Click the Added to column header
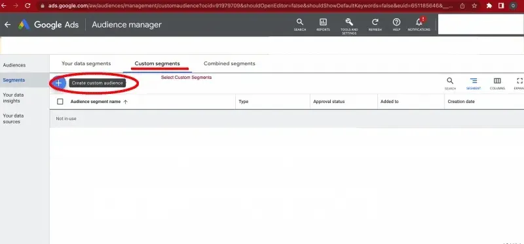This screenshot has width=524, height=244. 390,102
